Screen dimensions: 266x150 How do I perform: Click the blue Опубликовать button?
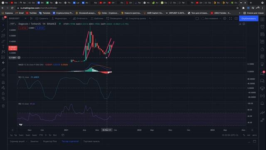point(249,18)
